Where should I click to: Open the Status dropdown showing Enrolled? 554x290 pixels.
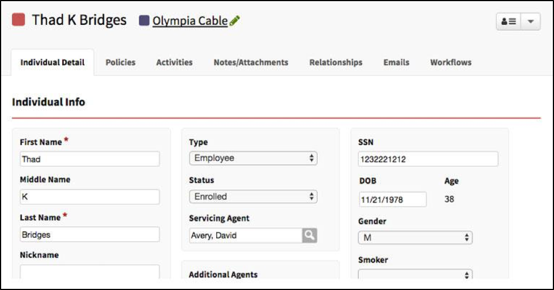[254, 197]
